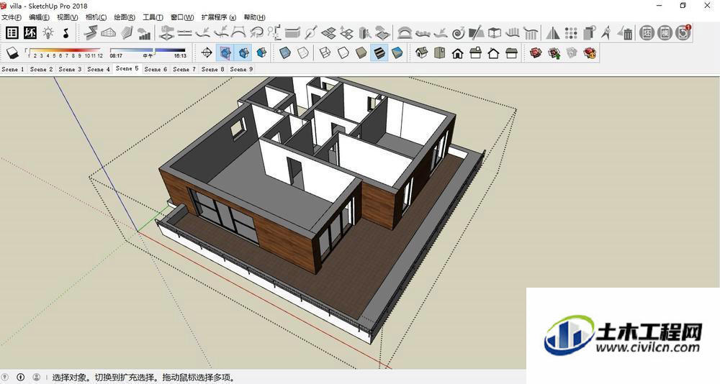Screen dimensions: 720x384
Task: Toggle shadows display button
Action: [x=12, y=52]
